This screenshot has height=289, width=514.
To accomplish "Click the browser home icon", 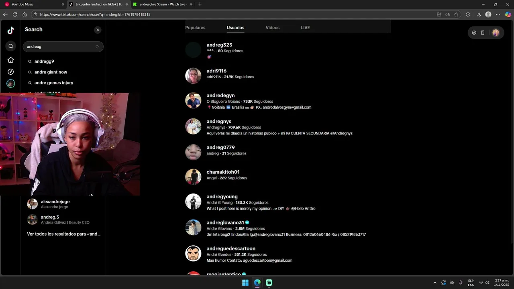I will coord(24,14).
